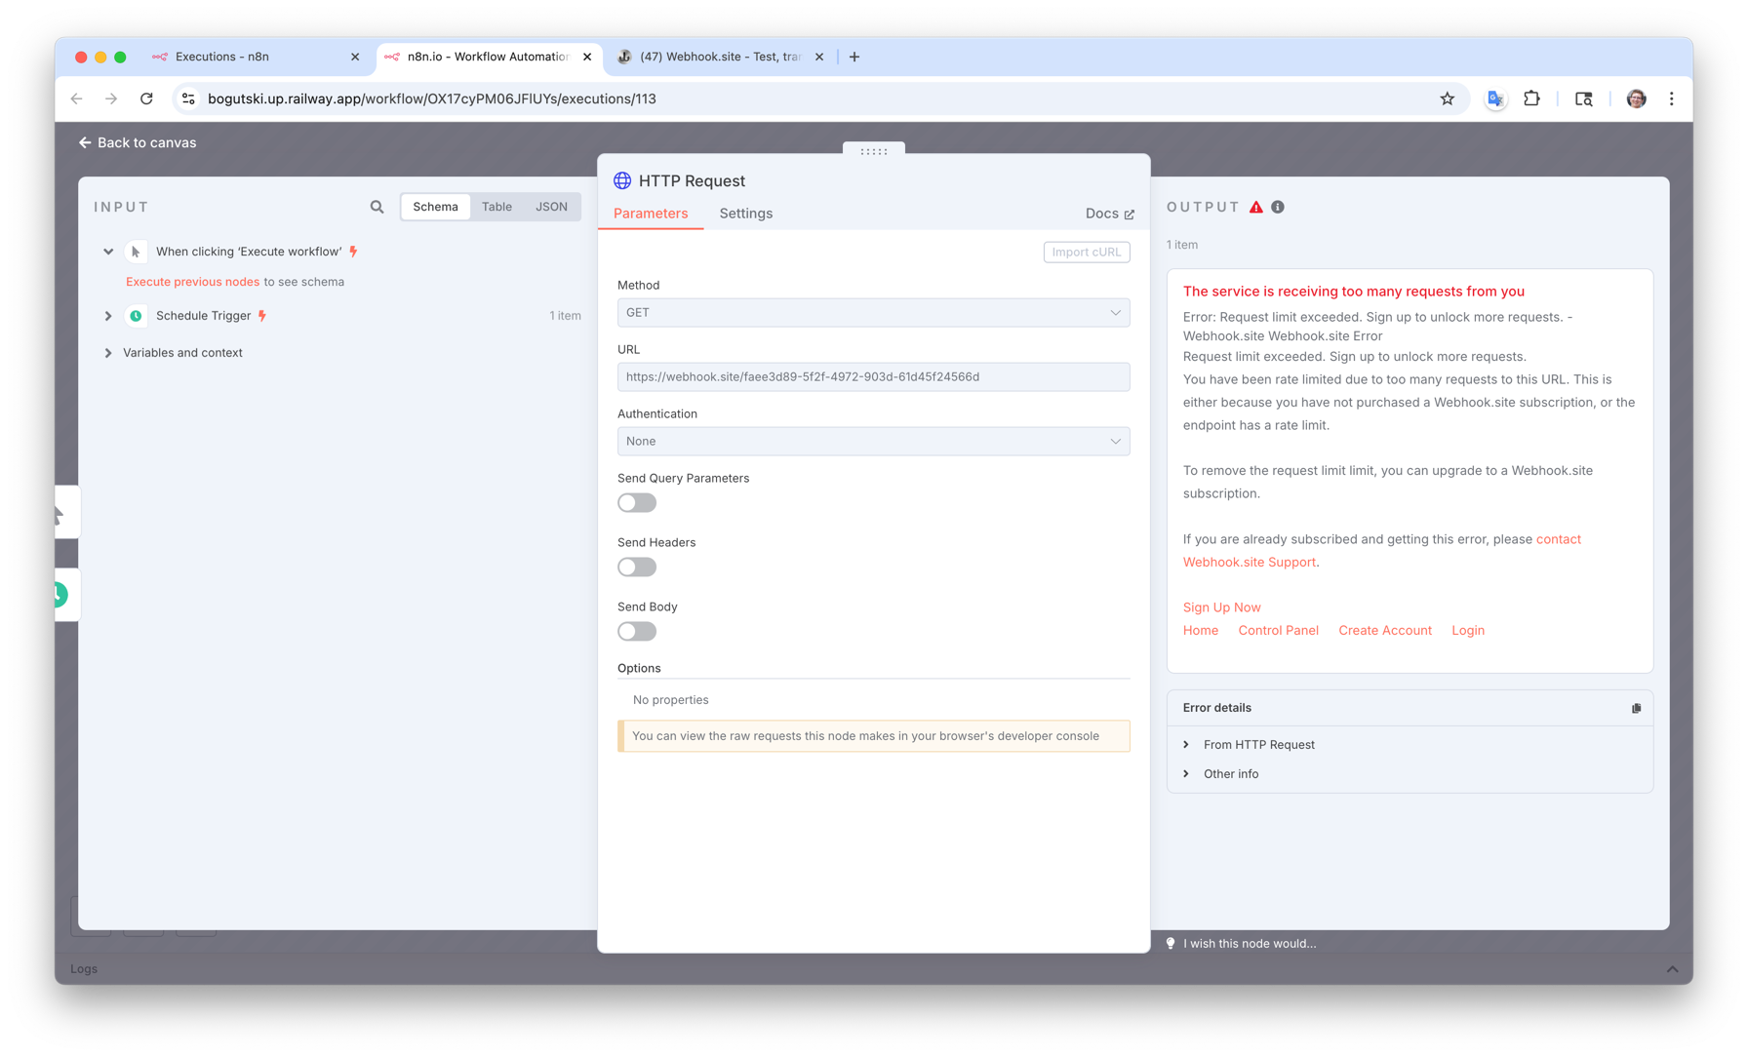The image size is (1748, 1057).
Task: Copy error details with clipboard icon
Action: click(1636, 708)
